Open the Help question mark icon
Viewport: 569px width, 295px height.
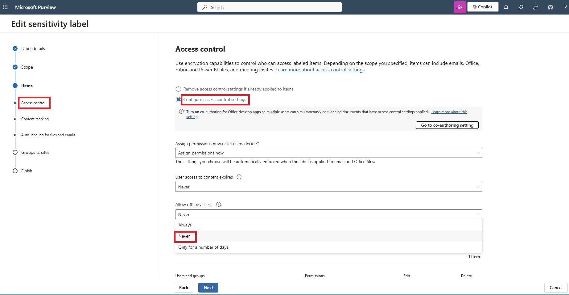(565, 7)
